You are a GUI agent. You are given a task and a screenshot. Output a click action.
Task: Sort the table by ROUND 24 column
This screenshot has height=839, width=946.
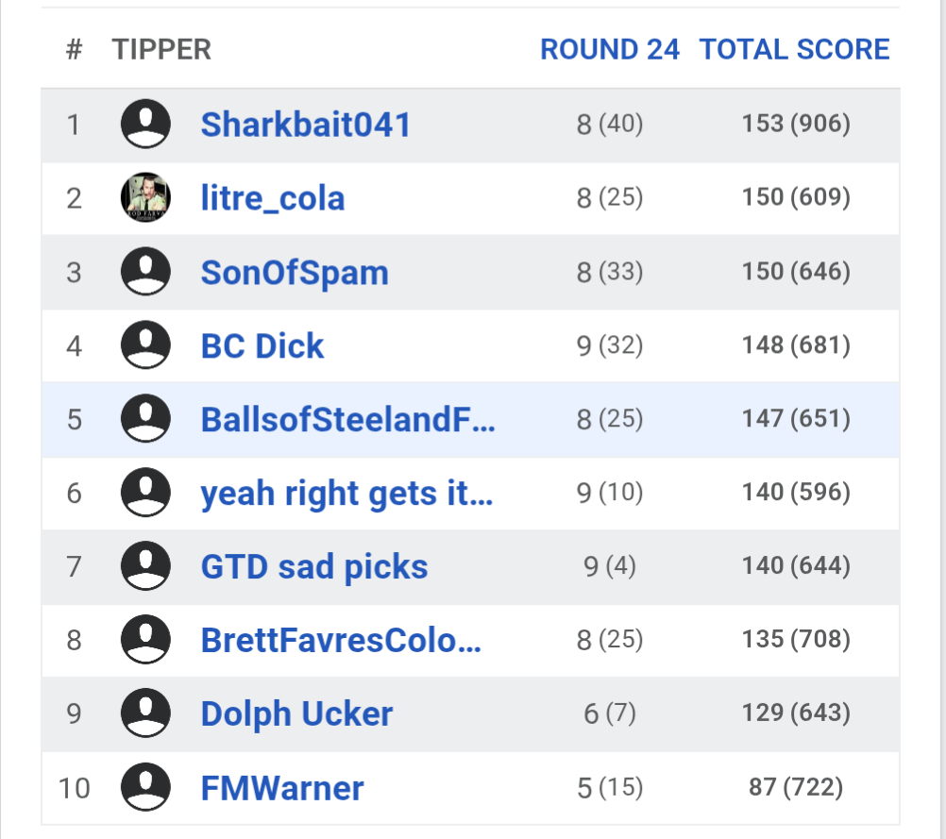pos(609,50)
